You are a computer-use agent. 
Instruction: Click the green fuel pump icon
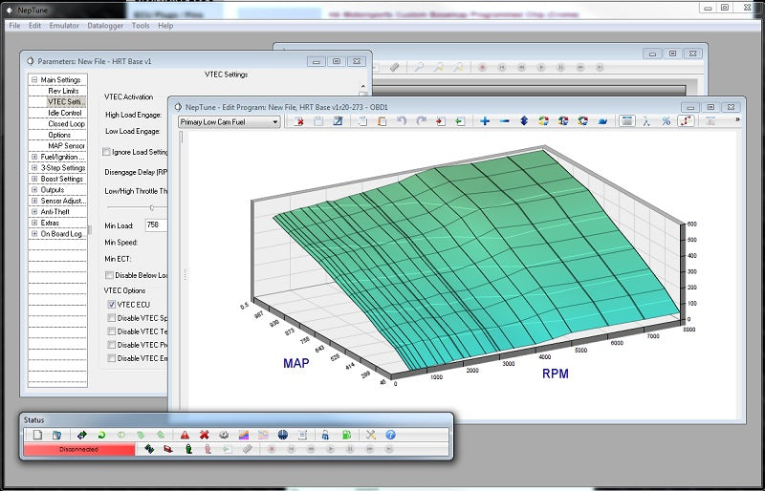pyautogui.click(x=346, y=435)
